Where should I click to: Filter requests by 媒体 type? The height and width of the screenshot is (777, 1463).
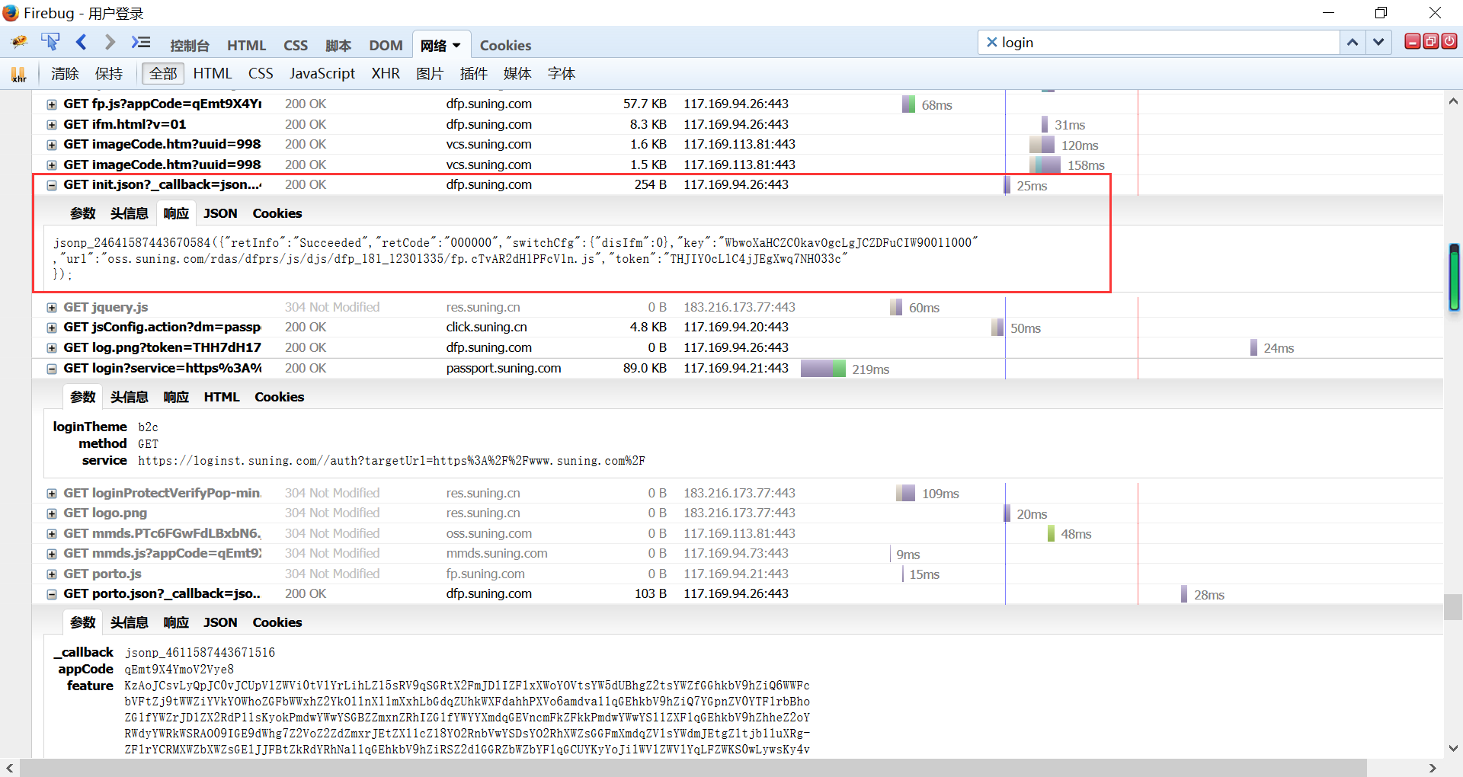click(517, 74)
